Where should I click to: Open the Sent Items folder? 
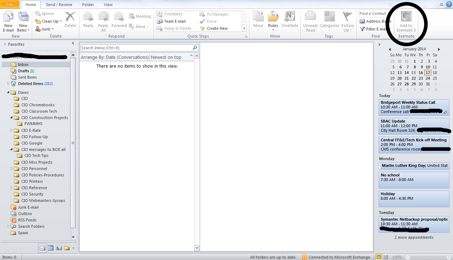pos(27,77)
